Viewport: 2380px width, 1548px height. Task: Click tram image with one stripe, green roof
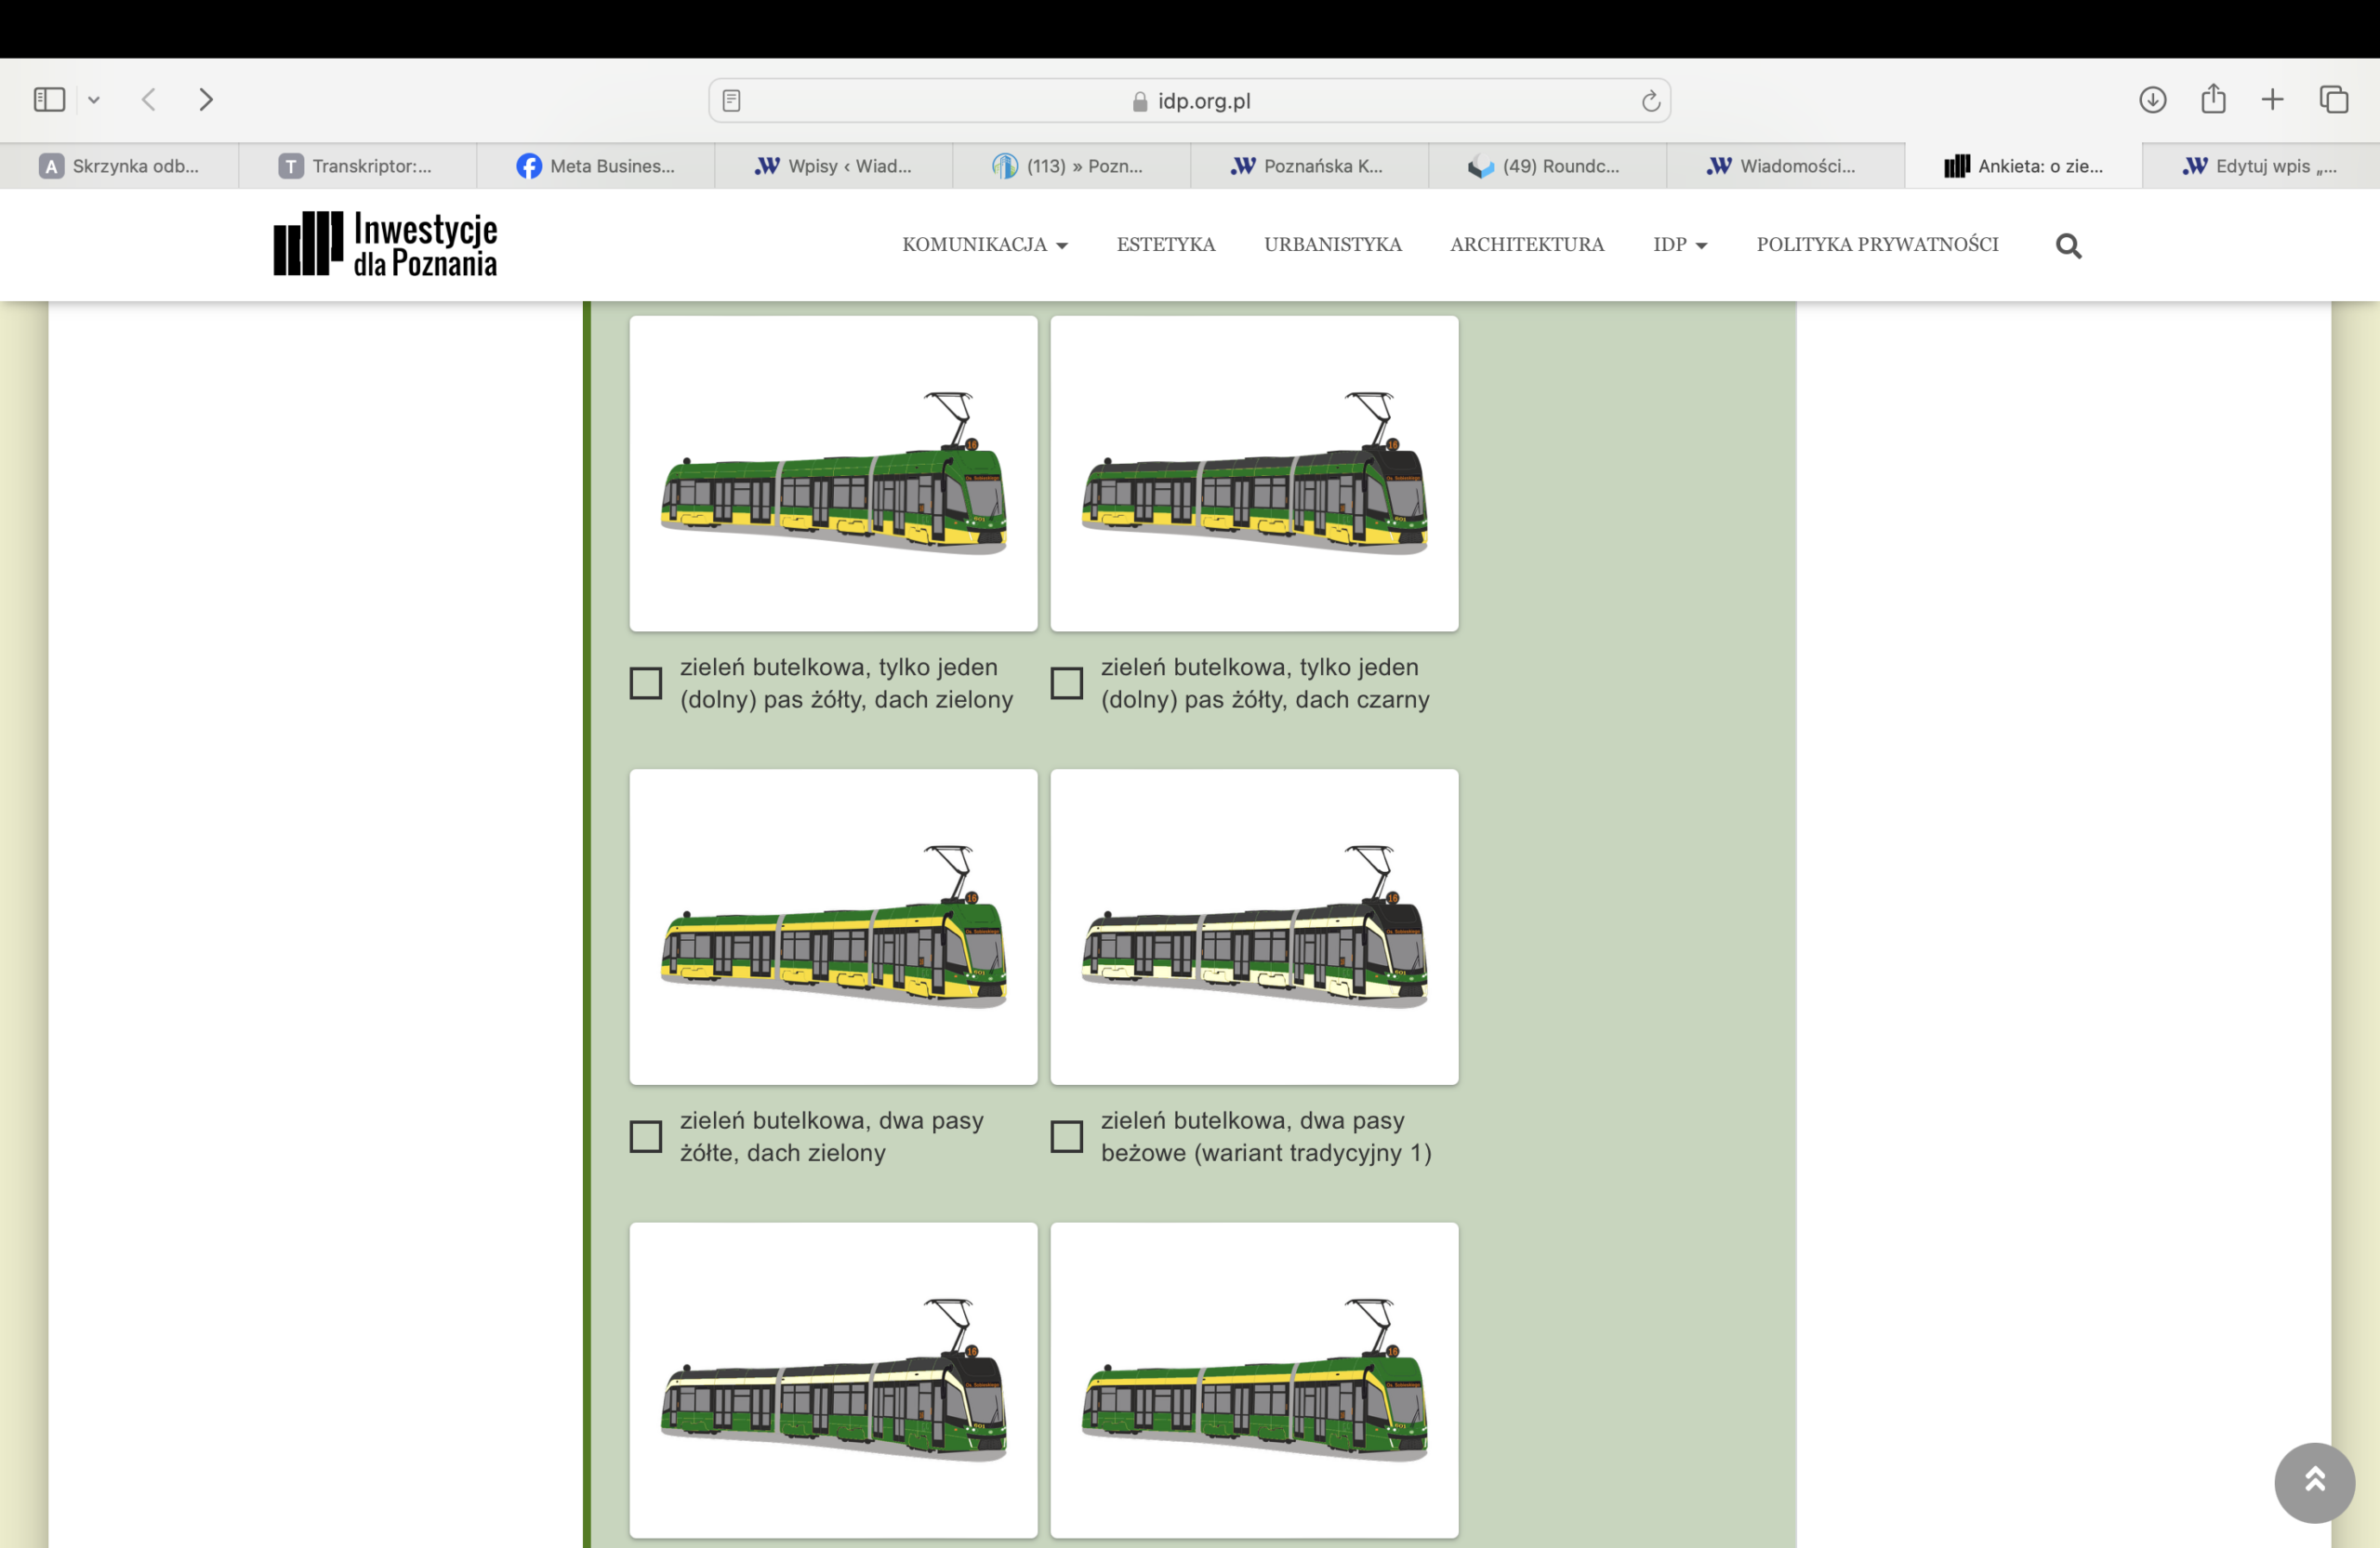coord(833,474)
